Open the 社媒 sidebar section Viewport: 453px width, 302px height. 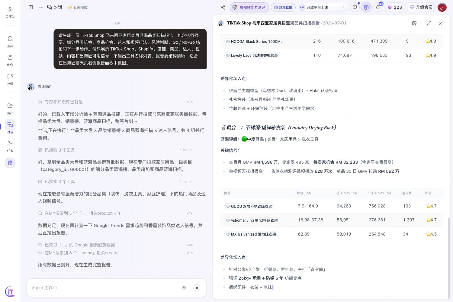coord(10,79)
